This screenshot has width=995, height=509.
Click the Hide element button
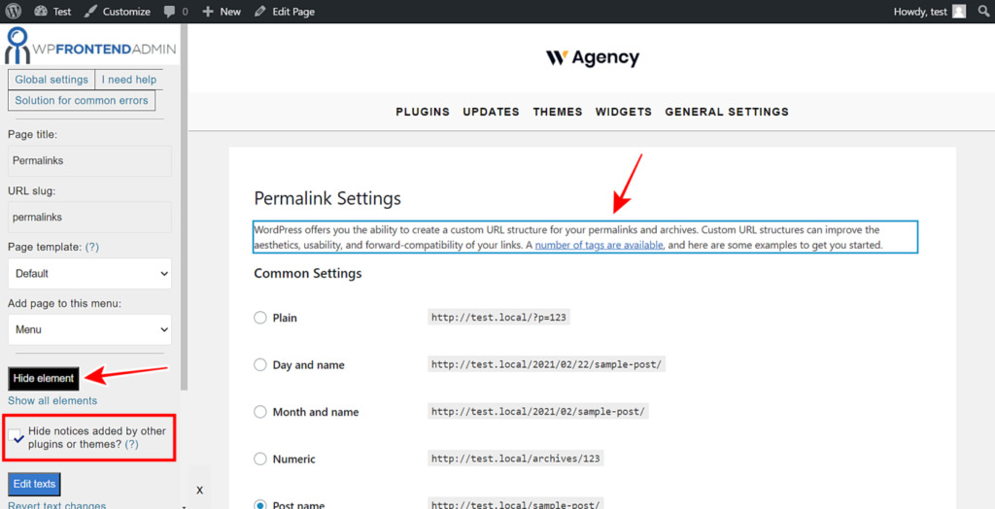tap(44, 378)
